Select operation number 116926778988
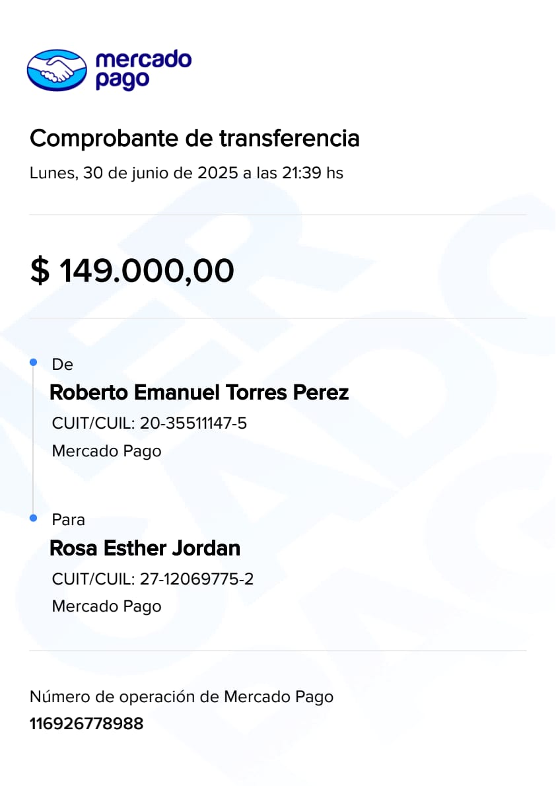Screen dimensions: 556x786 click(87, 724)
